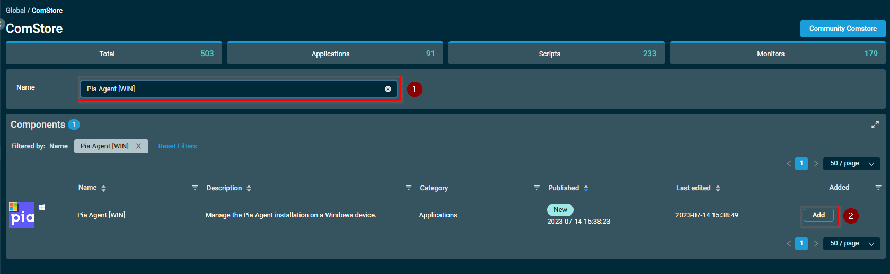Open the Description column filter
This screenshot has width=890, height=274.
[408, 188]
